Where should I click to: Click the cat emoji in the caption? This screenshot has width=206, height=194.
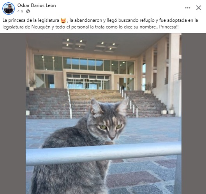pos(63,21)
